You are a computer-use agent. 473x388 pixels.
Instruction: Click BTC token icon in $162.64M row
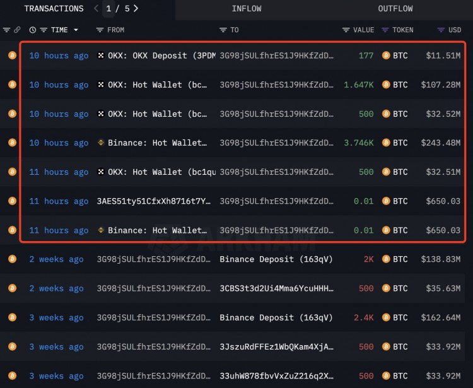(x=386, y=317)
